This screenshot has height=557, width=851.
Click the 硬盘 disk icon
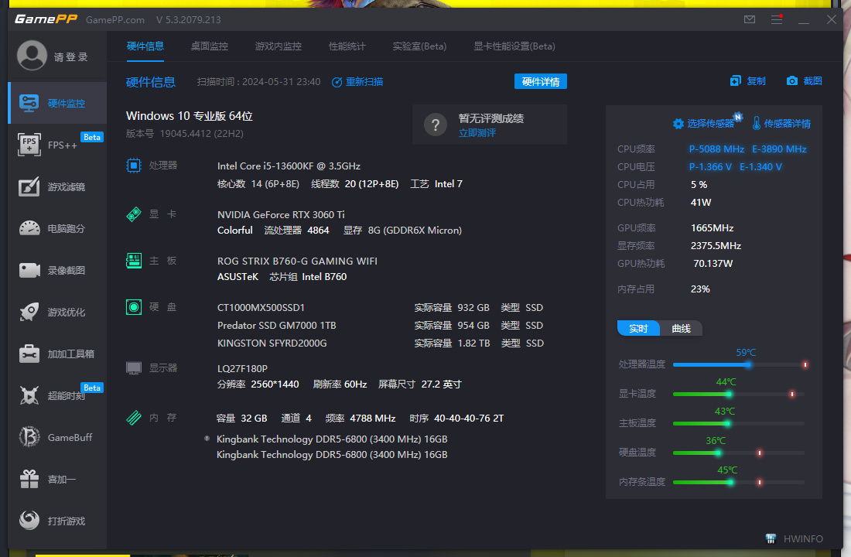coord(134,307)
